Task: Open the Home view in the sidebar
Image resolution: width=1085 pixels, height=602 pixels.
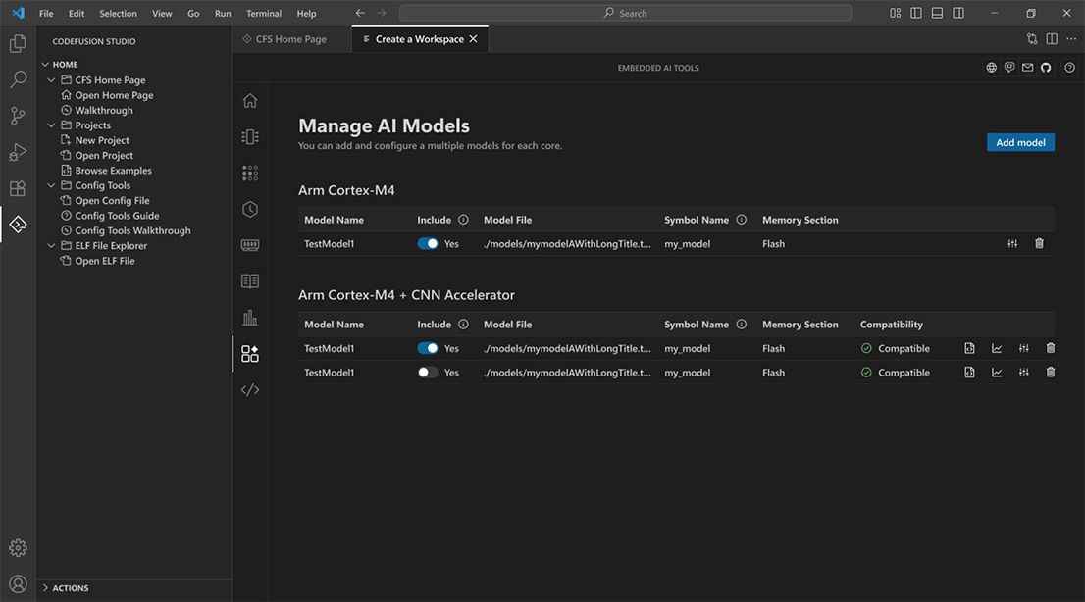Action: [249, 99]
